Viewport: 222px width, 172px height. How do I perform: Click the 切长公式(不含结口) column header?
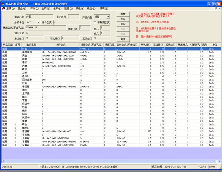(128, 45)
